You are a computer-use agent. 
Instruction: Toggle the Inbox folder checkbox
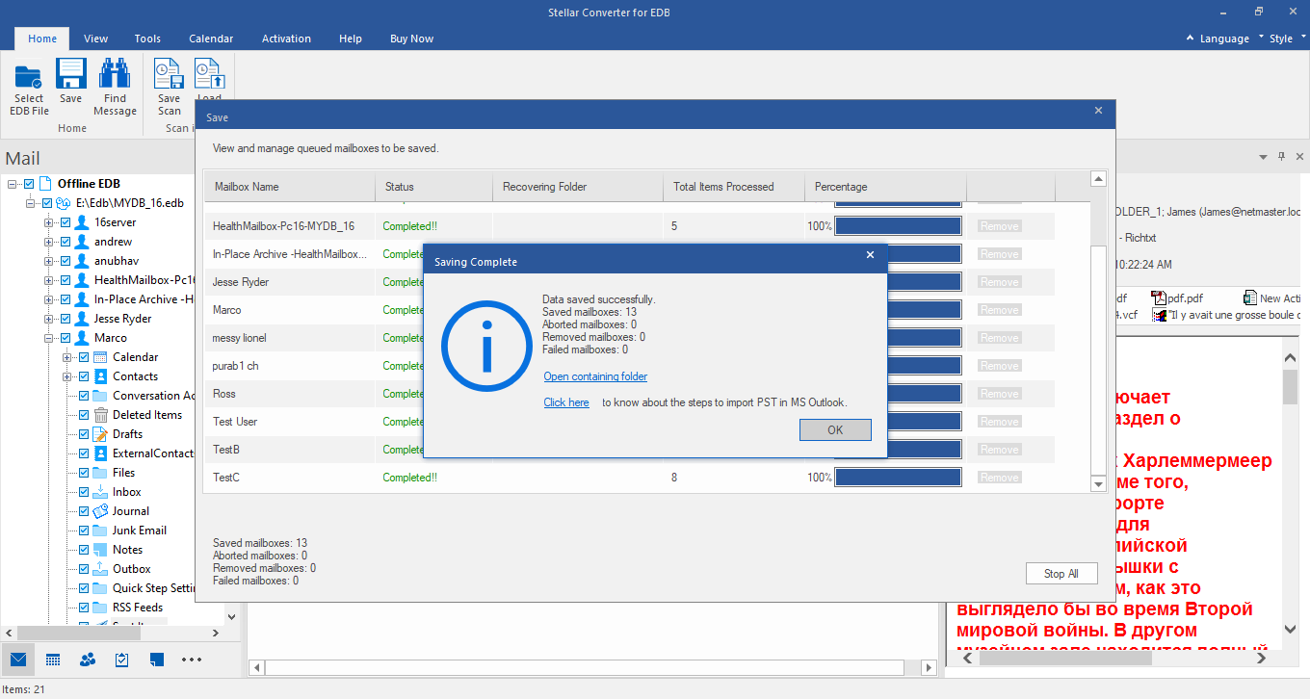(84, 492)
